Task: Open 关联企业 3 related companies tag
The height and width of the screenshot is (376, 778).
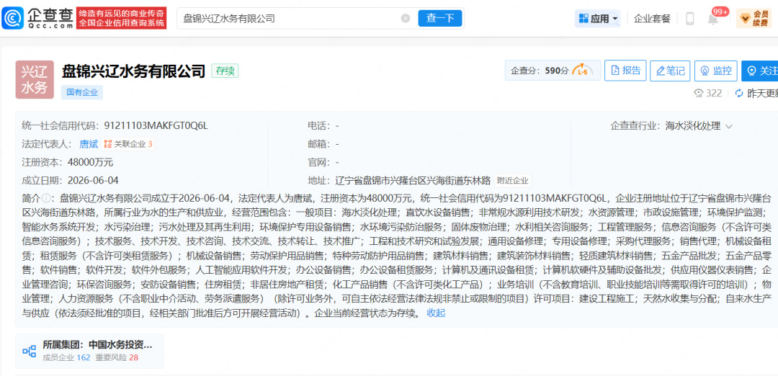Action: coord(128,144)
